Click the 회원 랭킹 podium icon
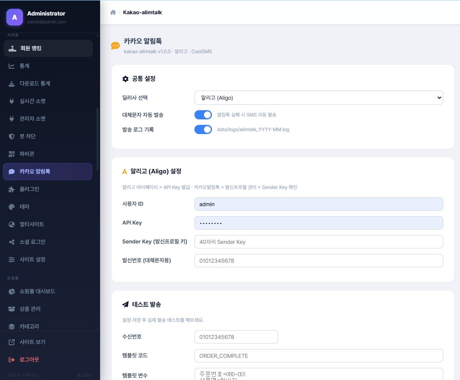This screenshot has height=380, width=460. pyautogui.click(x=12, y=49)
